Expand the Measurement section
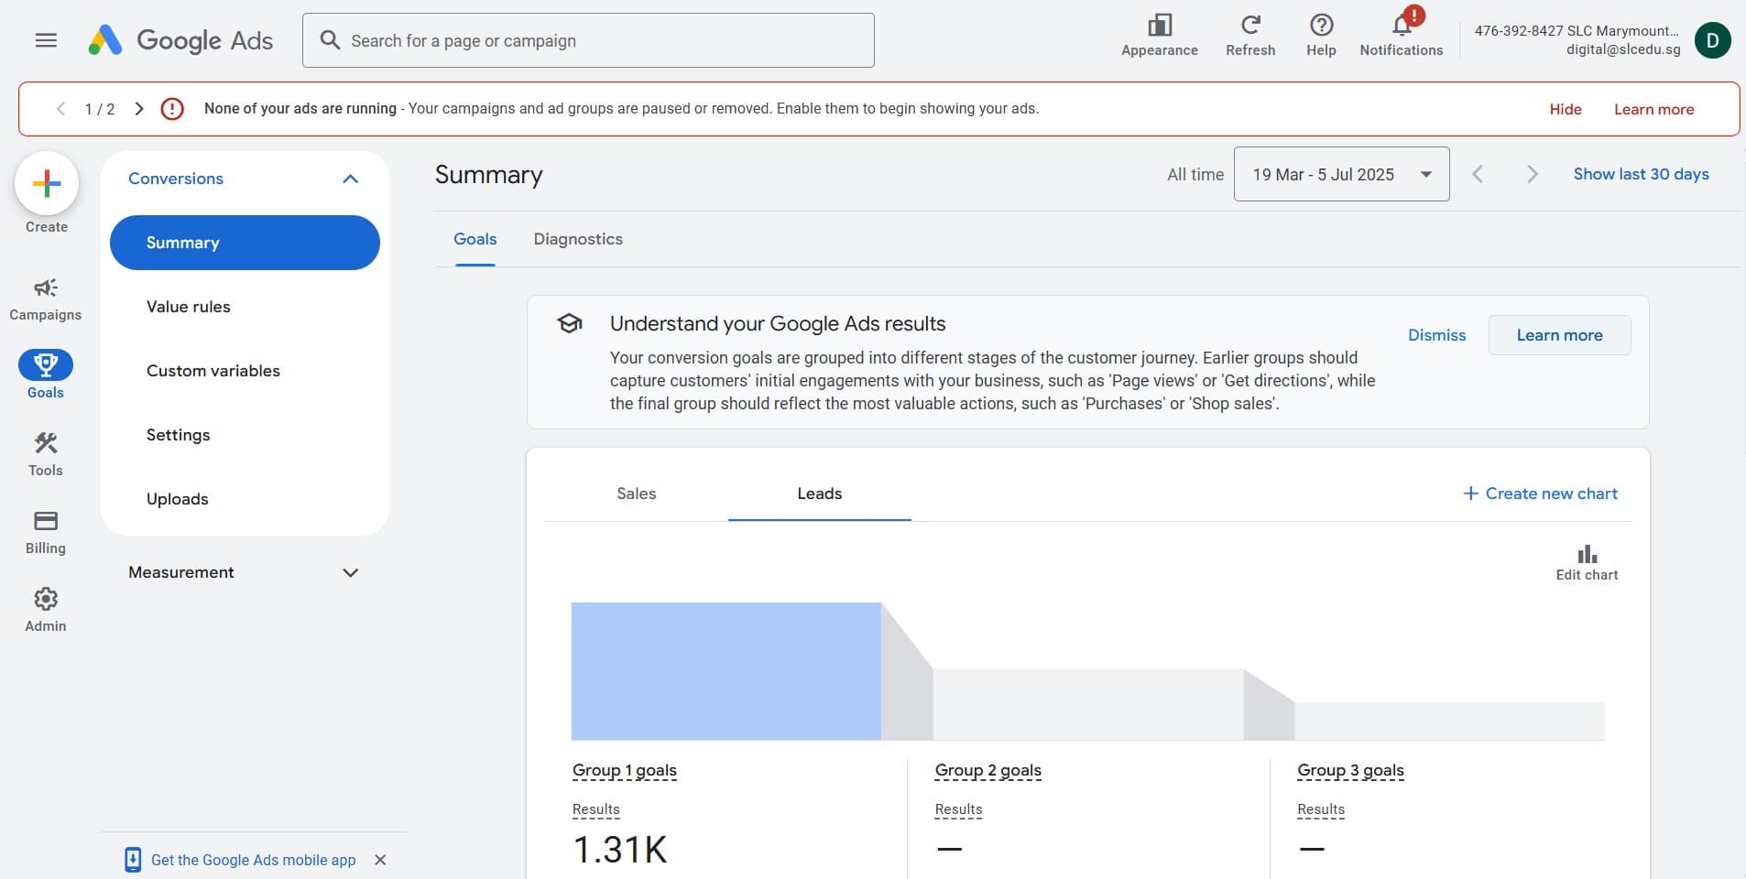Image resolution: width=1746 pixels, height=879 pixels. pos(350,572)
